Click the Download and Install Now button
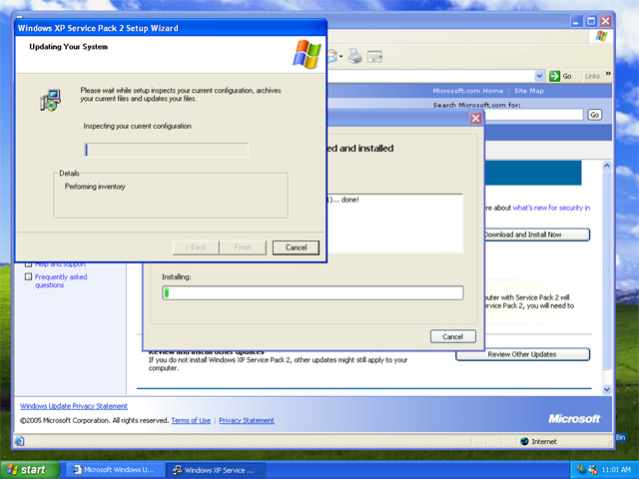Screen dimensions: 639x479 coord(537,235)
